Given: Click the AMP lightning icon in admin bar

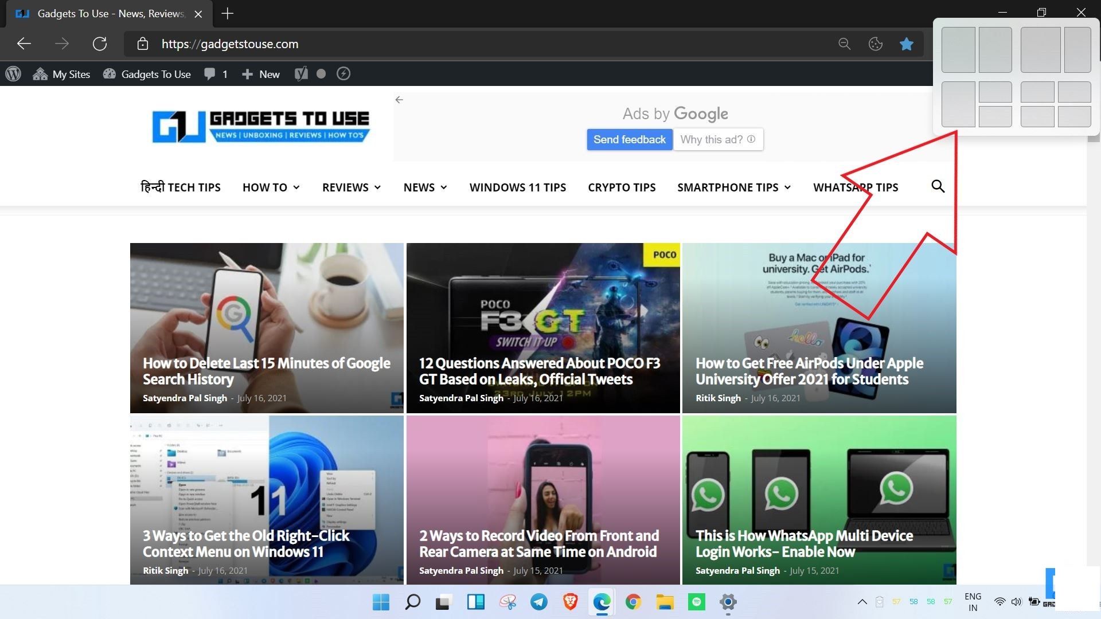Looking at the screenshot, I should coord(343,74).
